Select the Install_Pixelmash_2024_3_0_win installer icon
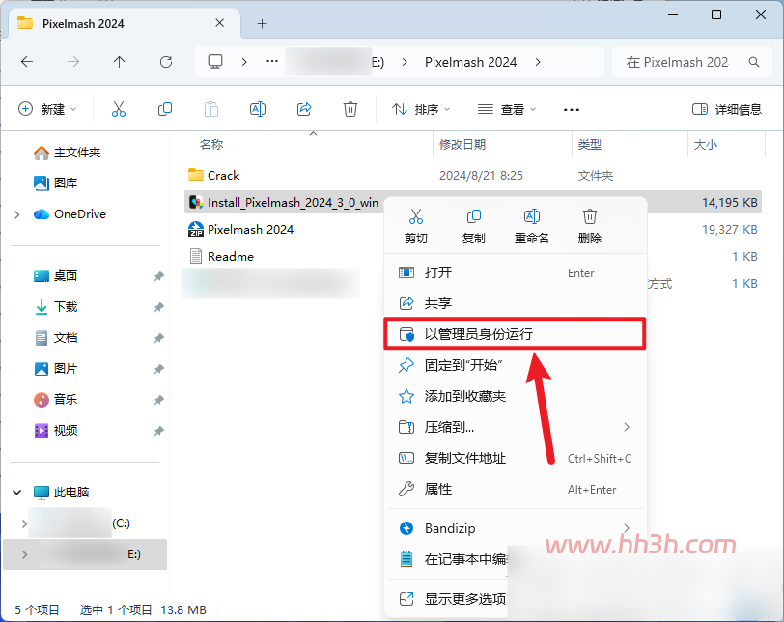The image size is (784, 622). click(195, 202)
